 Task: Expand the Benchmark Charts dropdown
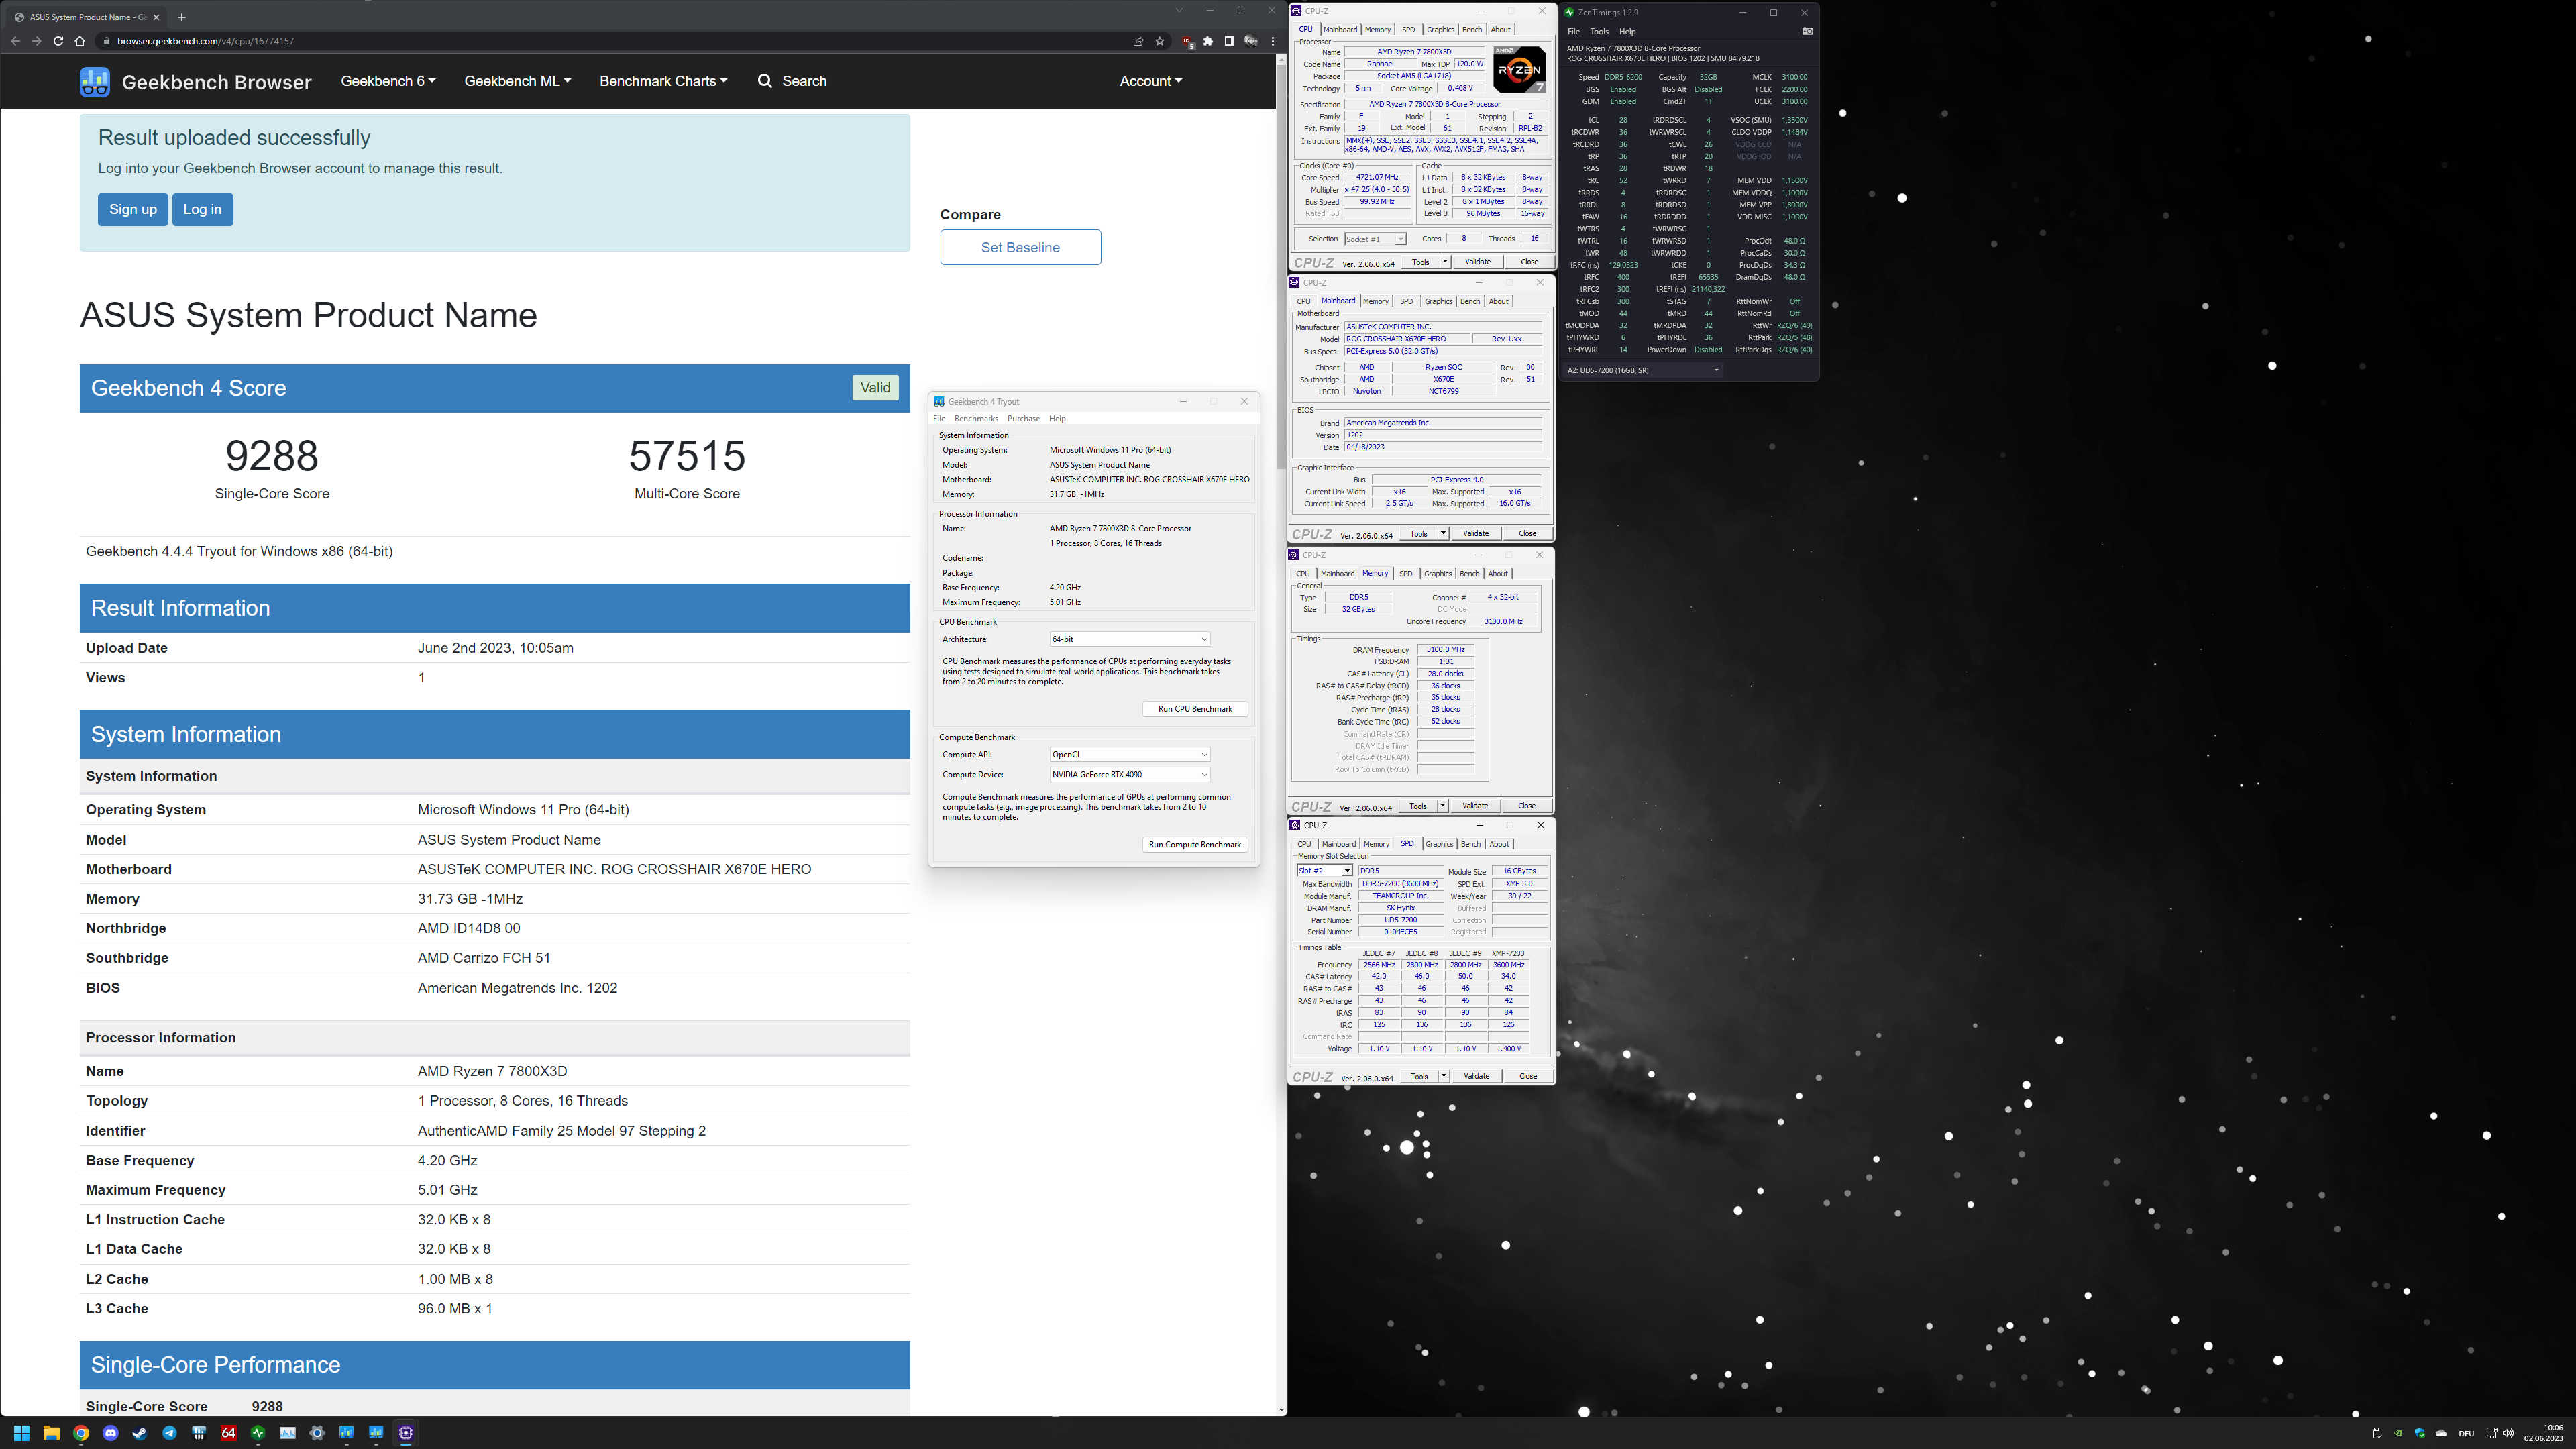pos(663,81)
